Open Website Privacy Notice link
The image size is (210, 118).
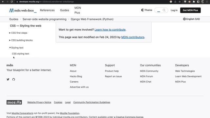point(39,102)
